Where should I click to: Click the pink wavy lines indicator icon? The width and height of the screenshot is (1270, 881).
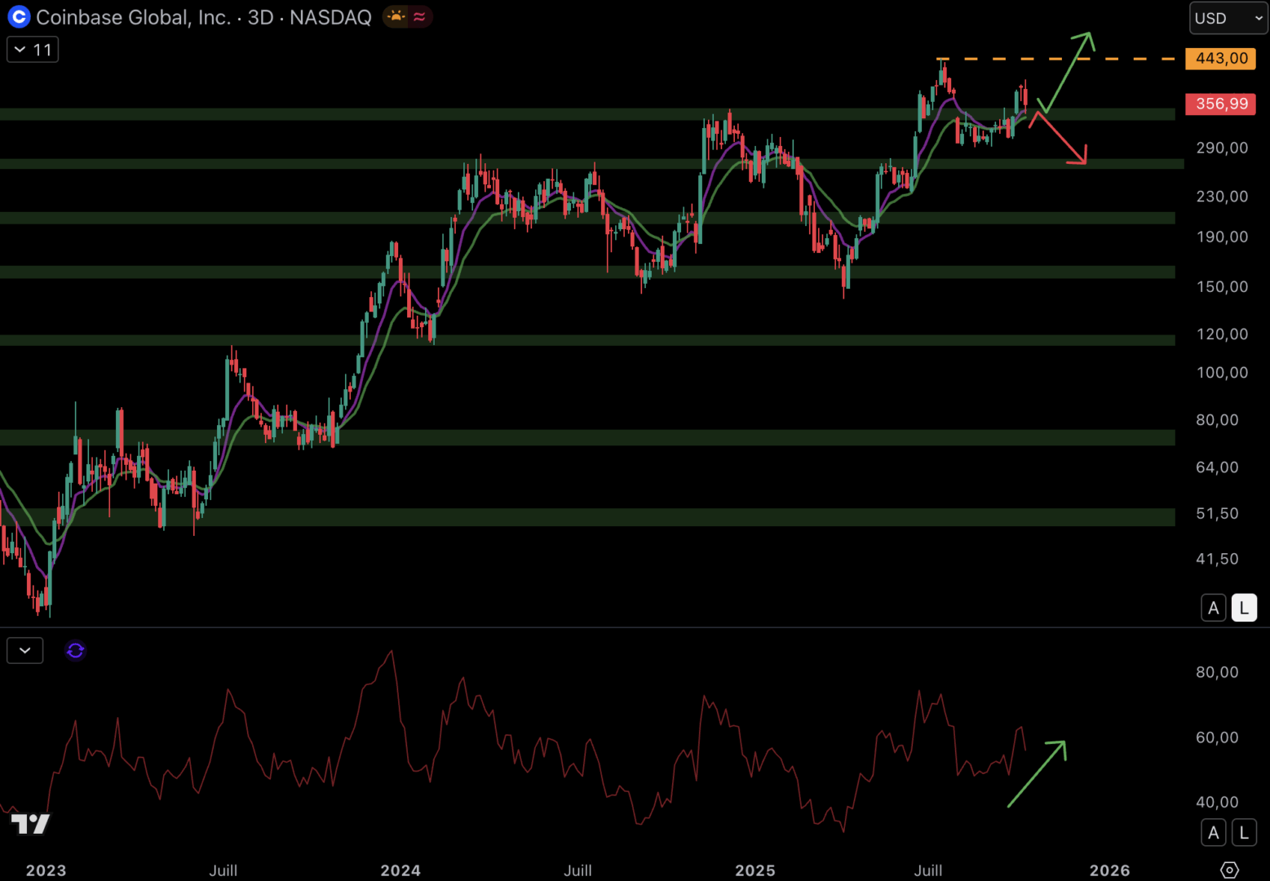coord(419,16)
